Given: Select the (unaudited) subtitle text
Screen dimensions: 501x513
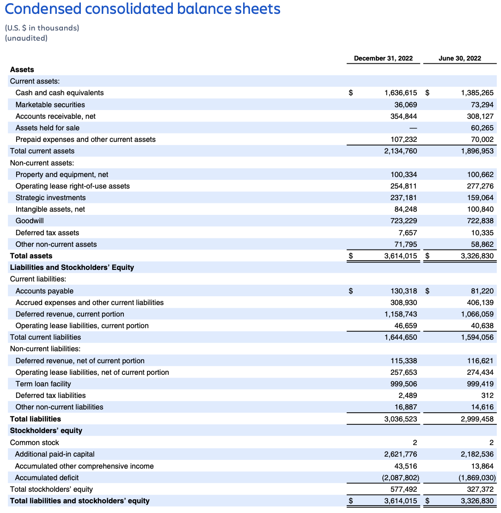Looking at the screenshot, I should (26, 38).
